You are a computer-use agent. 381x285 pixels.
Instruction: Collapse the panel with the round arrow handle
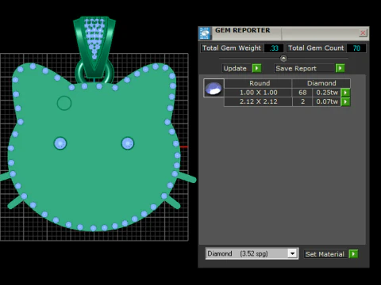click(x=283, y=58)
